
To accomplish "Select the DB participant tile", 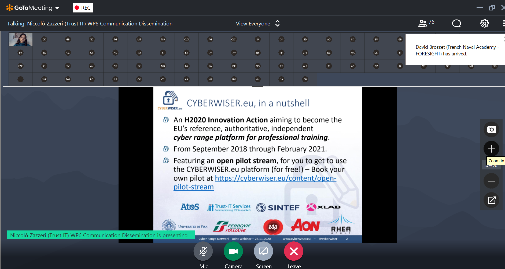I will pos(305,79).
